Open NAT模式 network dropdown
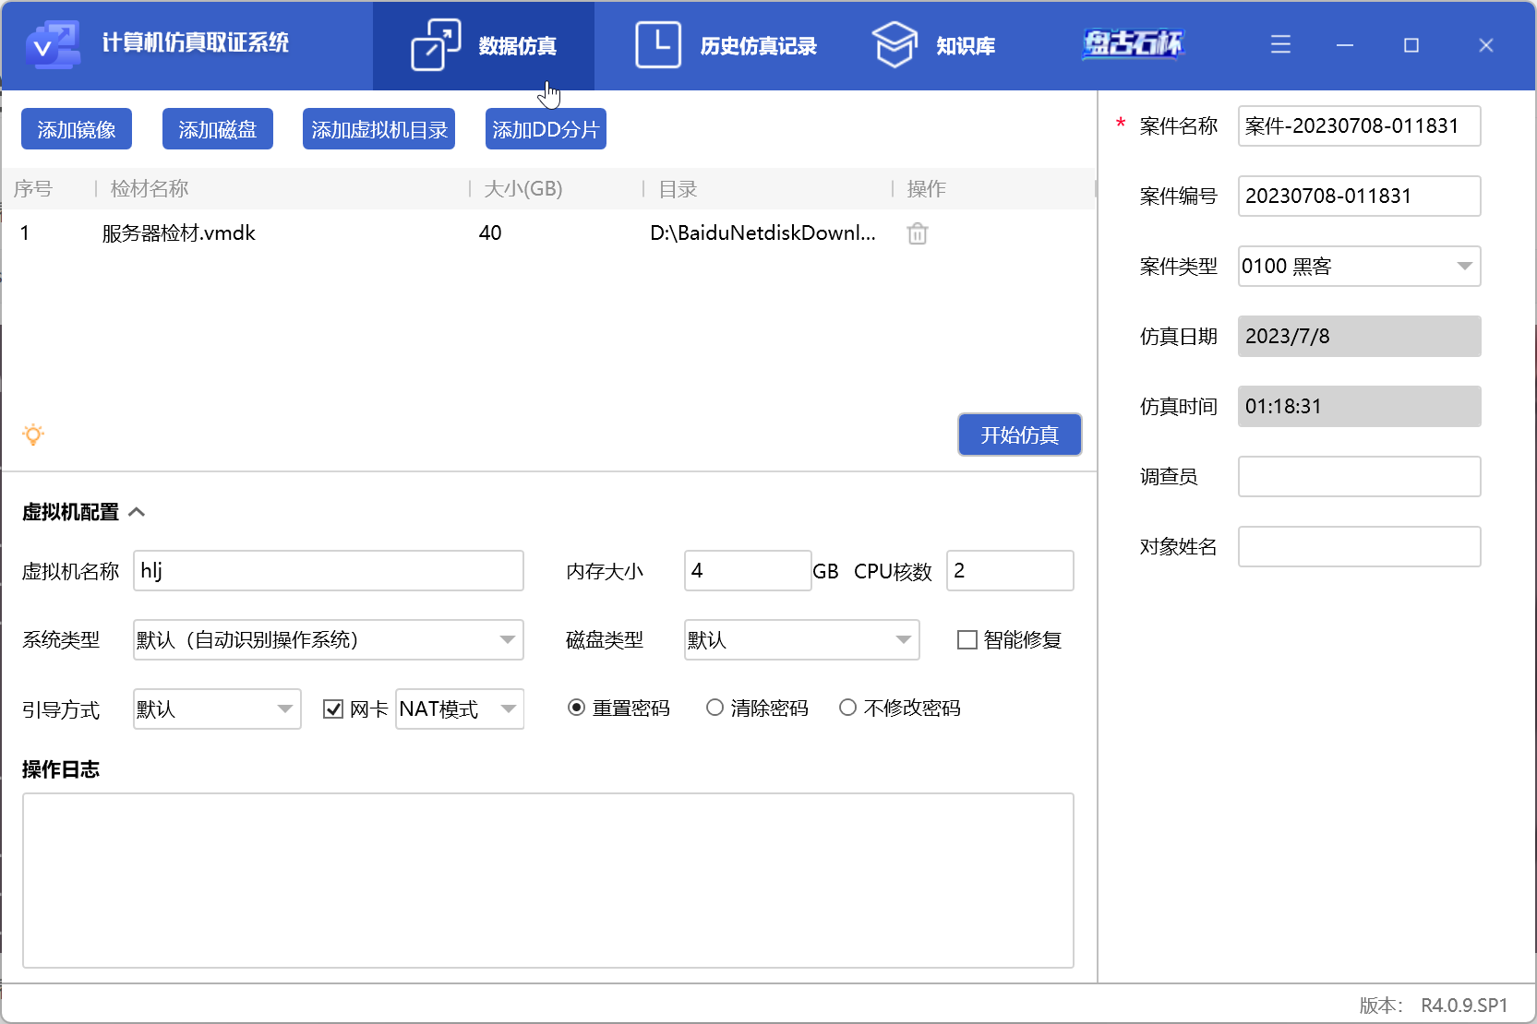1537x1024 pixels. (460, 708)
